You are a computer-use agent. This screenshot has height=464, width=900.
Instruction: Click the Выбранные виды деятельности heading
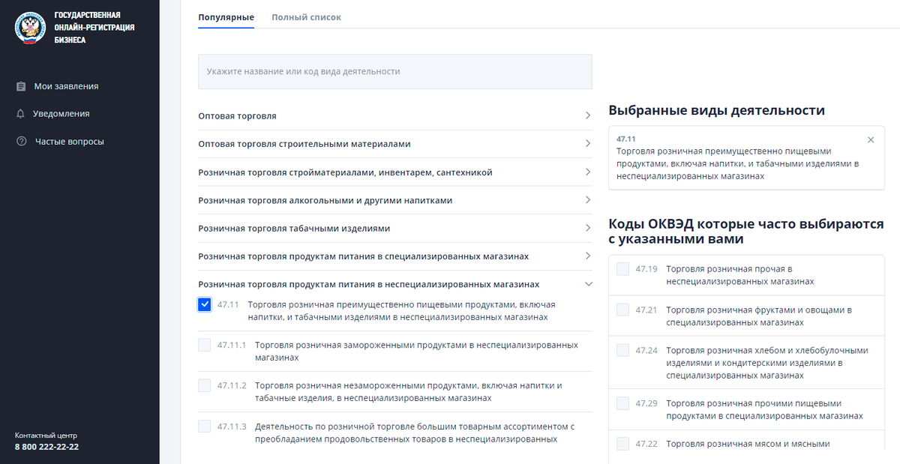(x=717, y=110)
